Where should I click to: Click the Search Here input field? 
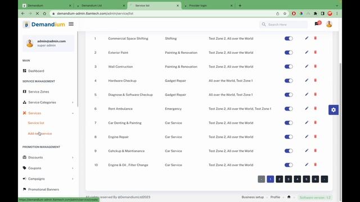[x=283, y=24]
